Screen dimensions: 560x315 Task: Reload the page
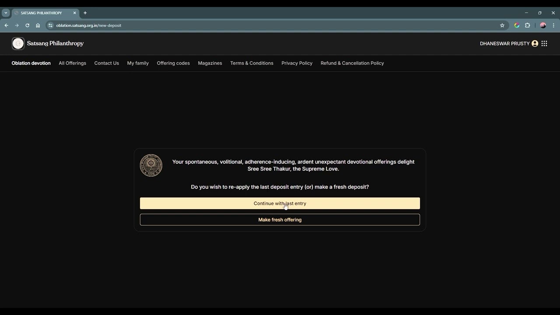[x=27, y=25]
